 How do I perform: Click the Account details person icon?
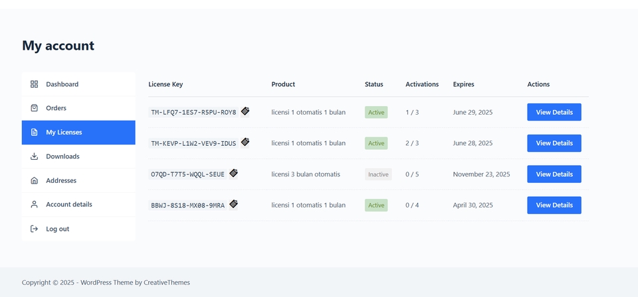click(x=34, y=204)
